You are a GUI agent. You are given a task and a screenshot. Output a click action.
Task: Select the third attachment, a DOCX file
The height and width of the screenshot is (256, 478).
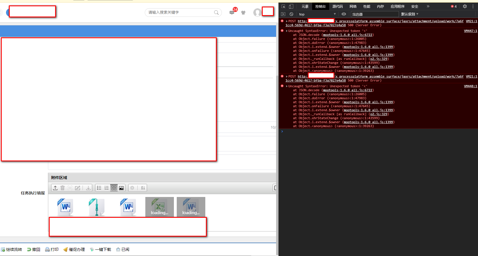coord(128,207)
